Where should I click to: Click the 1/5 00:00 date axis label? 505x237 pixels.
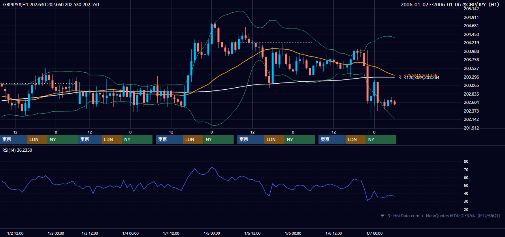[x=211, y=233]
